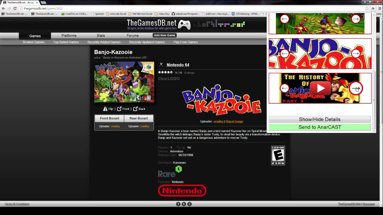Viewport: 383px width, 215px height.
Task: Click Send to AnarCAST button
Action: 320,127
